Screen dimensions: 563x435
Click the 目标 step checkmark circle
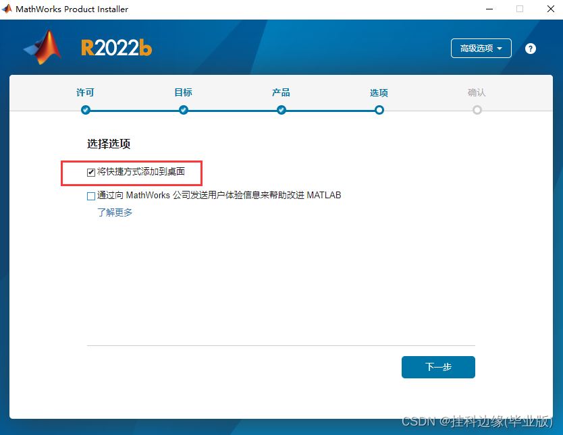click(183, 110)
